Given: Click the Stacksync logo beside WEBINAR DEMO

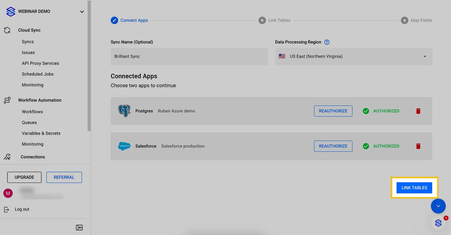Looking at the screenshot, I should (x=11, y=12).
